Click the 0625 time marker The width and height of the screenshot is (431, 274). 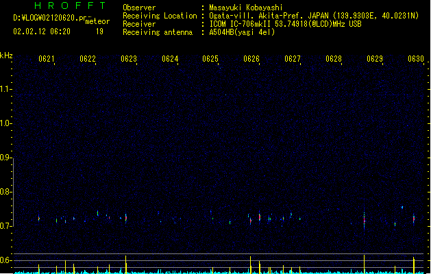(210, 58)
